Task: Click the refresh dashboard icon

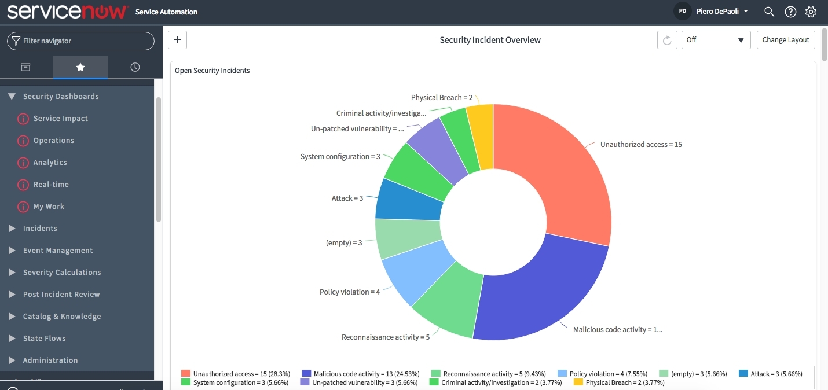Action: point(667,40)
